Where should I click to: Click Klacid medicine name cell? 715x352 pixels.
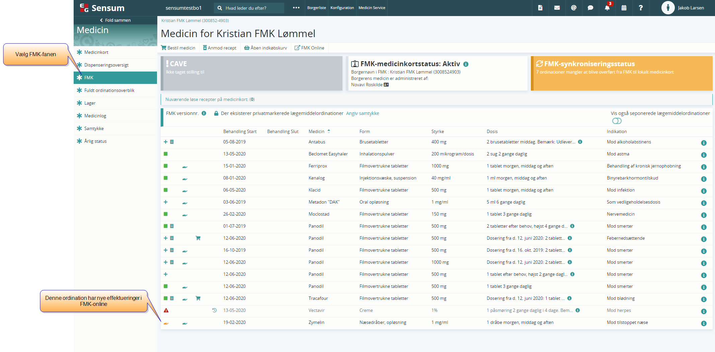[314, 190]
